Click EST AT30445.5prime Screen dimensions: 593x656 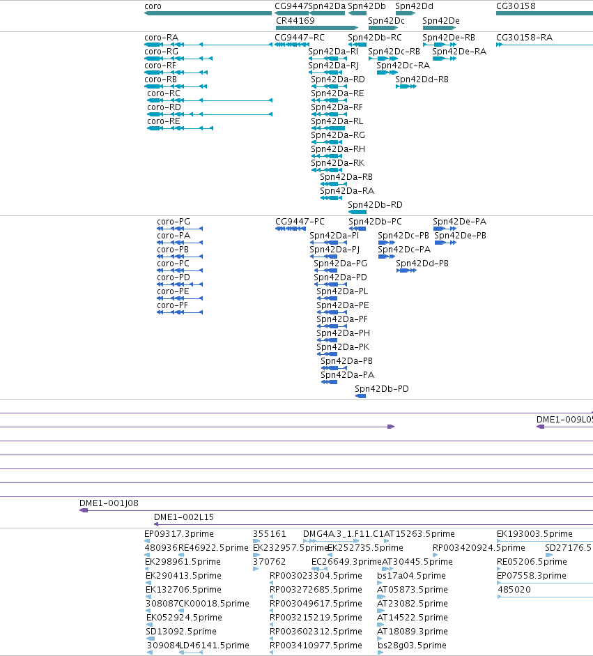pyautogui.click(x=417, y=562)
